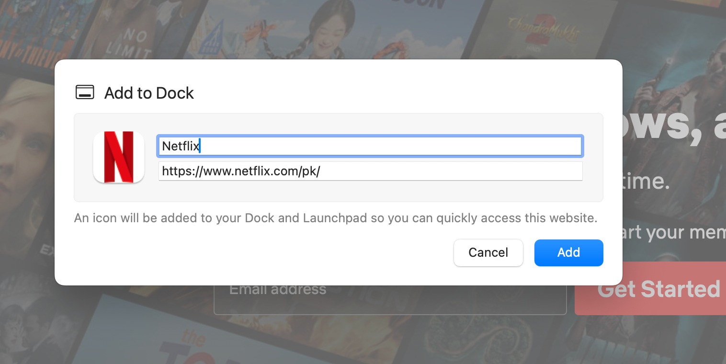726x364 pixels.
Task: Click the Add to Dock title text
Action: 149,93
